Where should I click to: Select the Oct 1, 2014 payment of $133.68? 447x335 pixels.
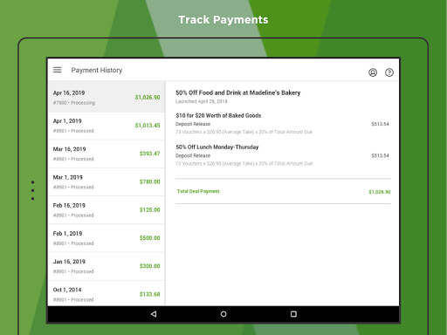coord(107,293)
